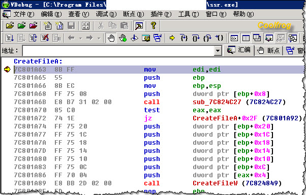Click inside the 地址 address input field
This screenshot has height=195, width=306.
pos(118,51)
